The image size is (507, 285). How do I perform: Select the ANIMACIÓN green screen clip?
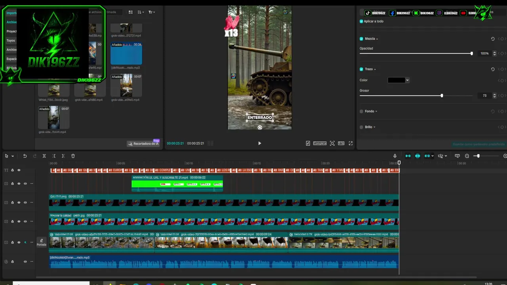[177, 184]
